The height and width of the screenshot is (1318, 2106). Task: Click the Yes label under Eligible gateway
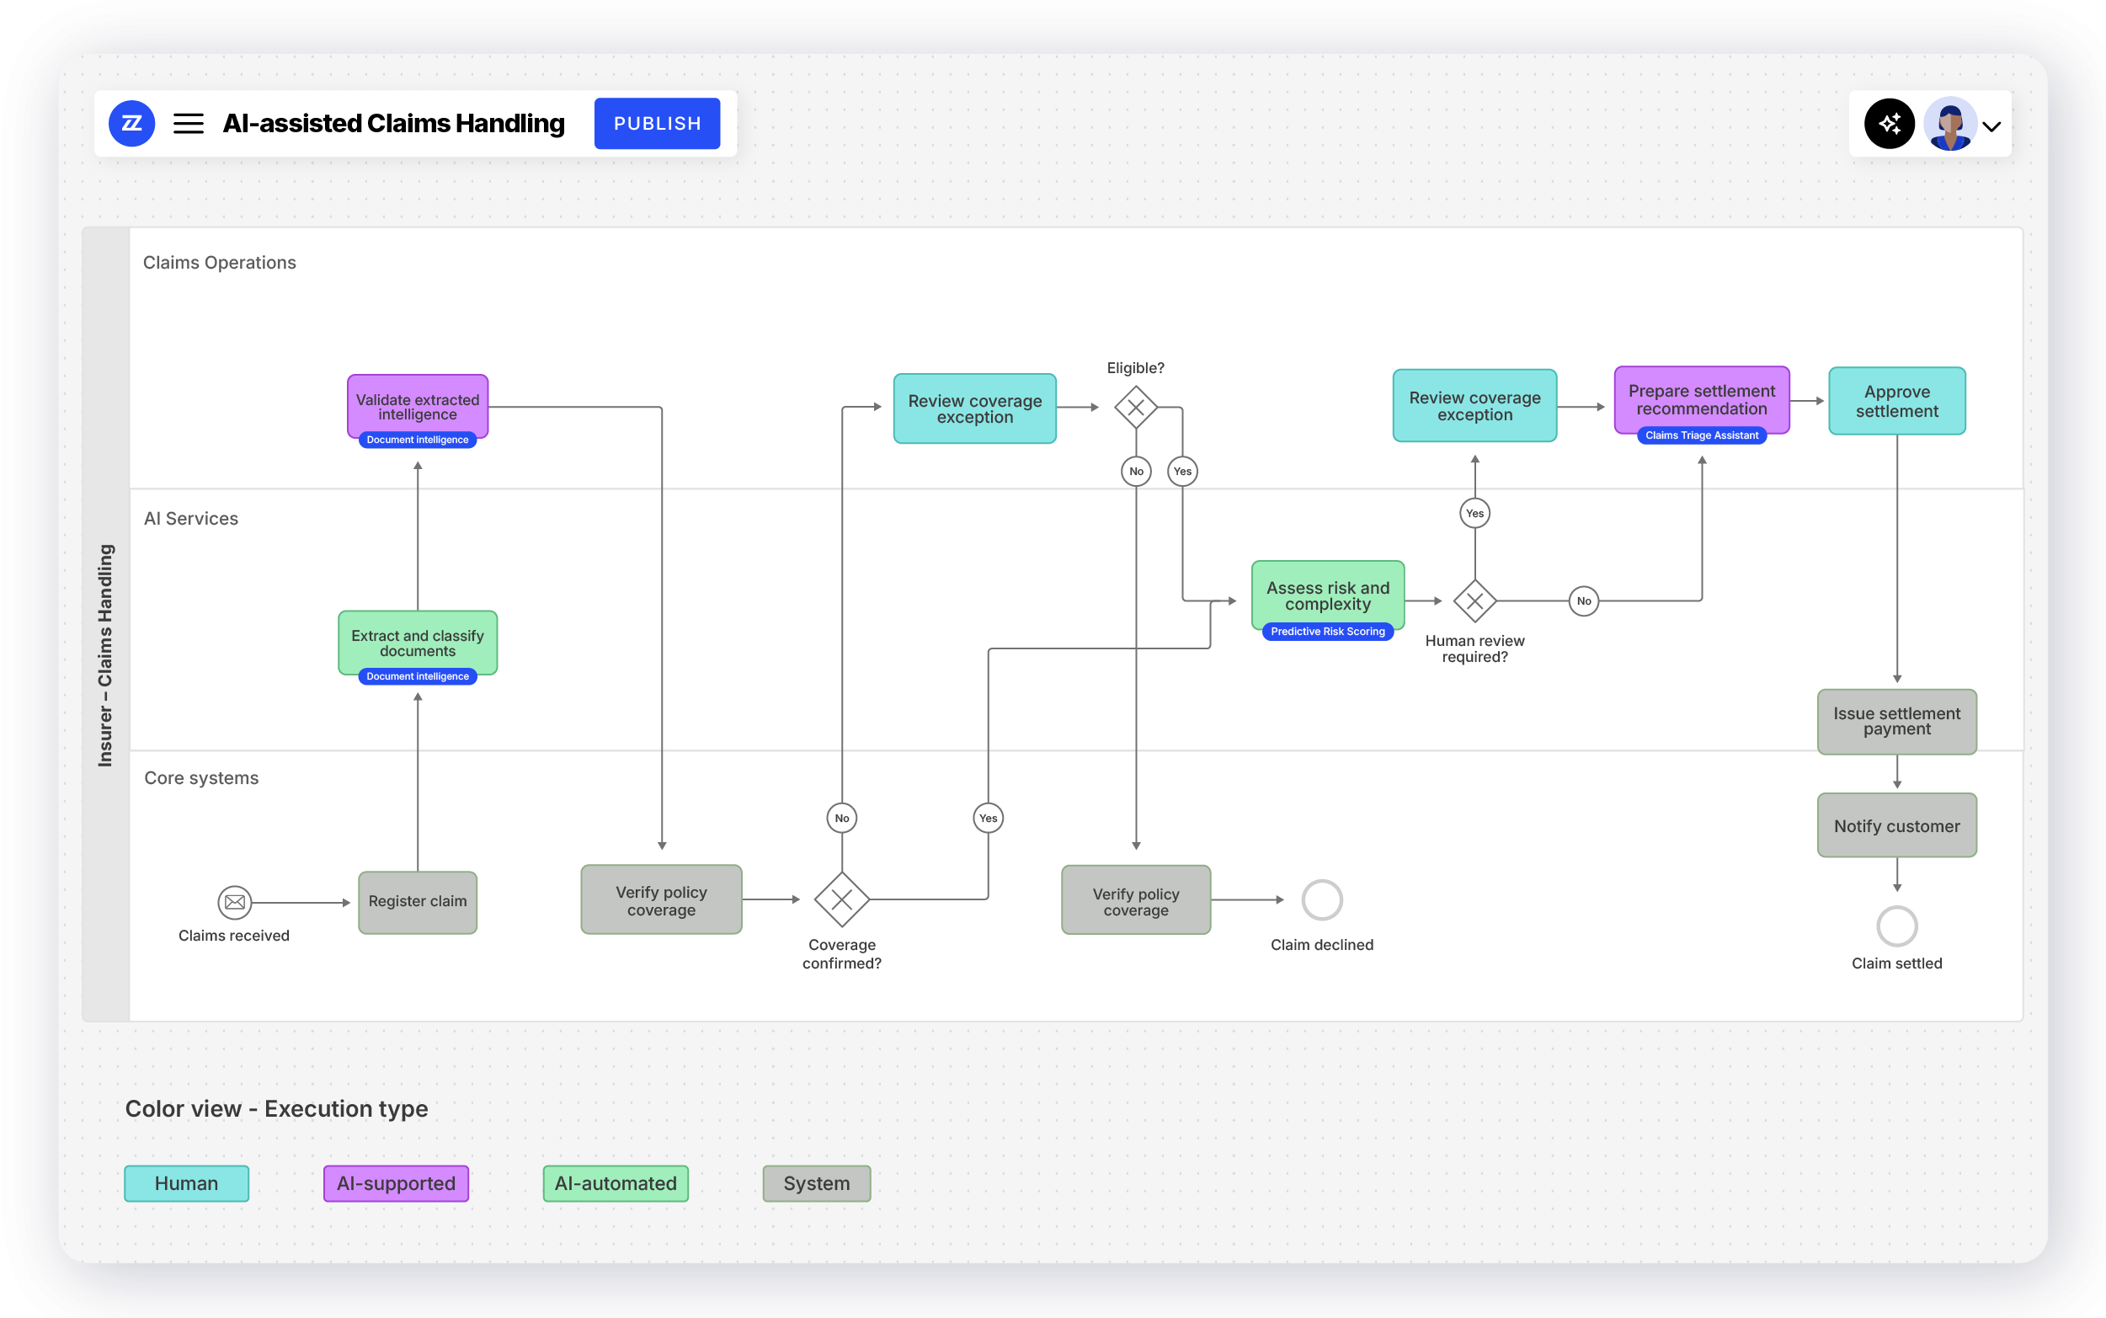tap(1182, 472)
